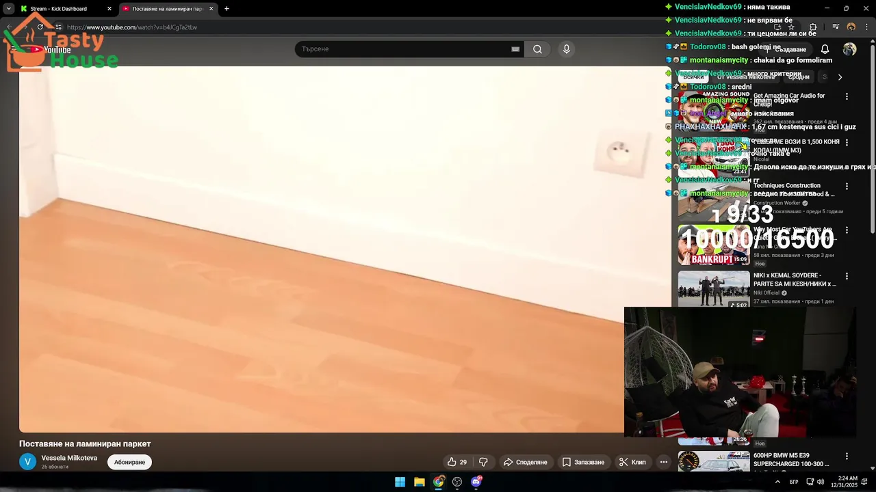Show hidden system tray icons

coord(777,482)
